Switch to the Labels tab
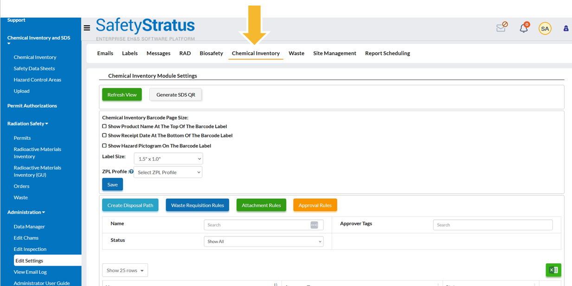The image size is (572, 286). 130,53
